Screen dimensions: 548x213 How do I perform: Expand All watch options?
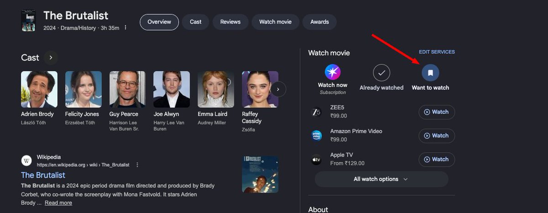[x=381, y=179]
